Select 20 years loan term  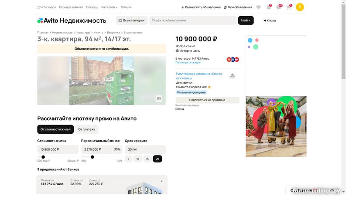pyautogui.click(x=157, y=159)
